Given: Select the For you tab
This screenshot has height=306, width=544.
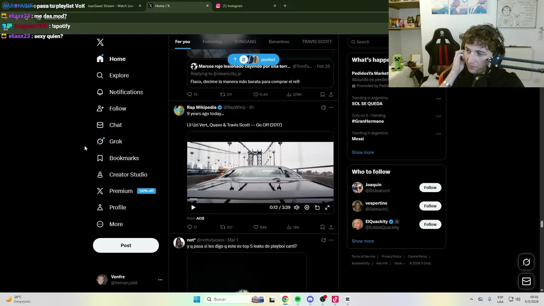Looking at the screenshot, I should [x=182, y=42].
